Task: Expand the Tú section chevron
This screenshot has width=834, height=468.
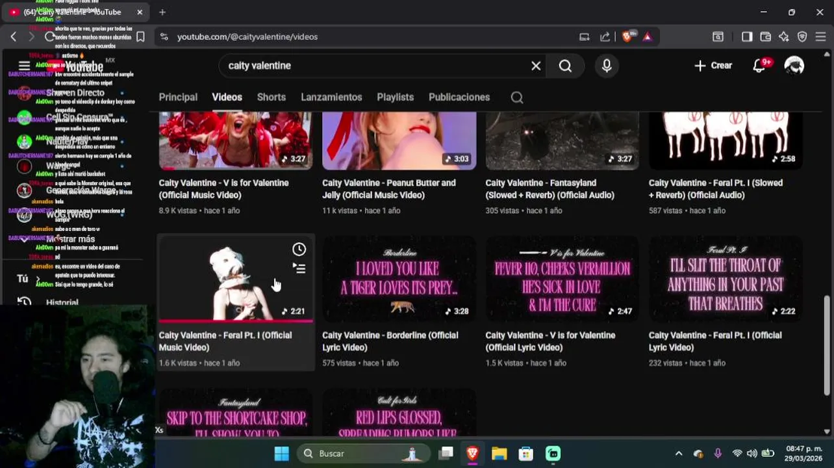Action: click(x=38, y=279)
